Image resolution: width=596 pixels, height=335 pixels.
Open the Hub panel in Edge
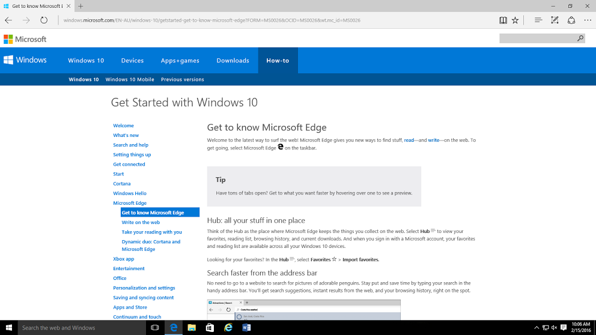[x=538, y=20]
